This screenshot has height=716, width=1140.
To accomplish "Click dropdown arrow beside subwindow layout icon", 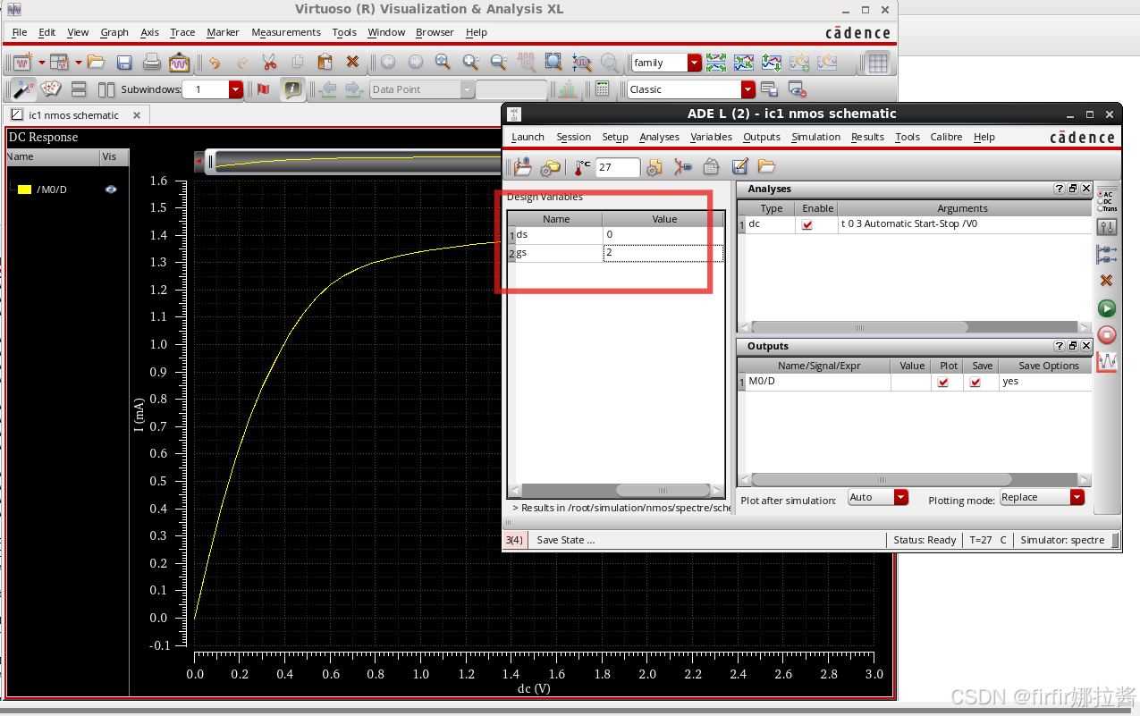I will tap(79, 63).
